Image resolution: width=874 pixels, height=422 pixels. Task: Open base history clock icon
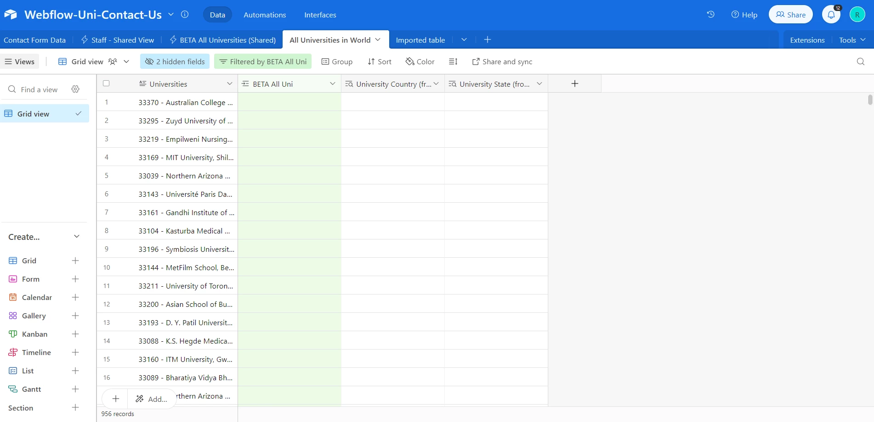[x=710, y=15]
